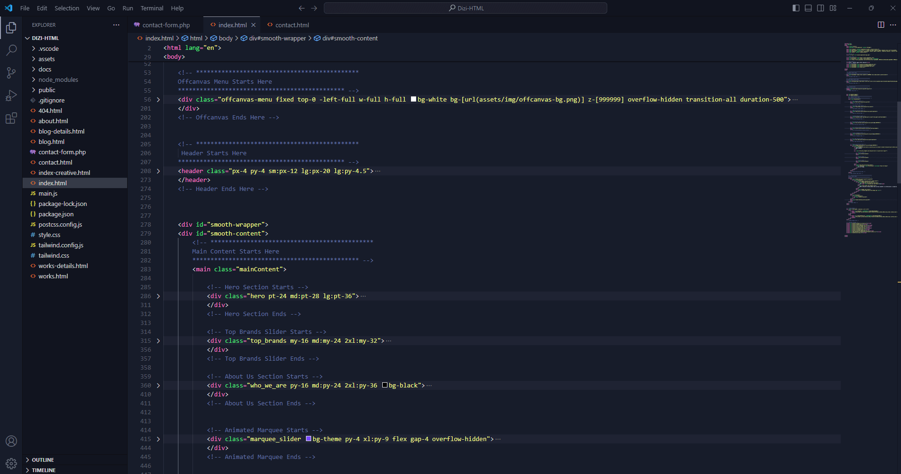Viewport: 901px width, 474px height.
Task: Open the Help menu
Action: [x=177, y=8]
